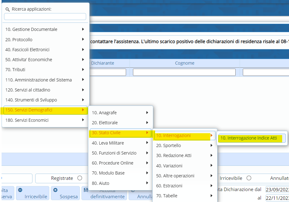Expand the submenu arrow beside Anagrafe
289x202 pixels.
(x=147, y=113)
